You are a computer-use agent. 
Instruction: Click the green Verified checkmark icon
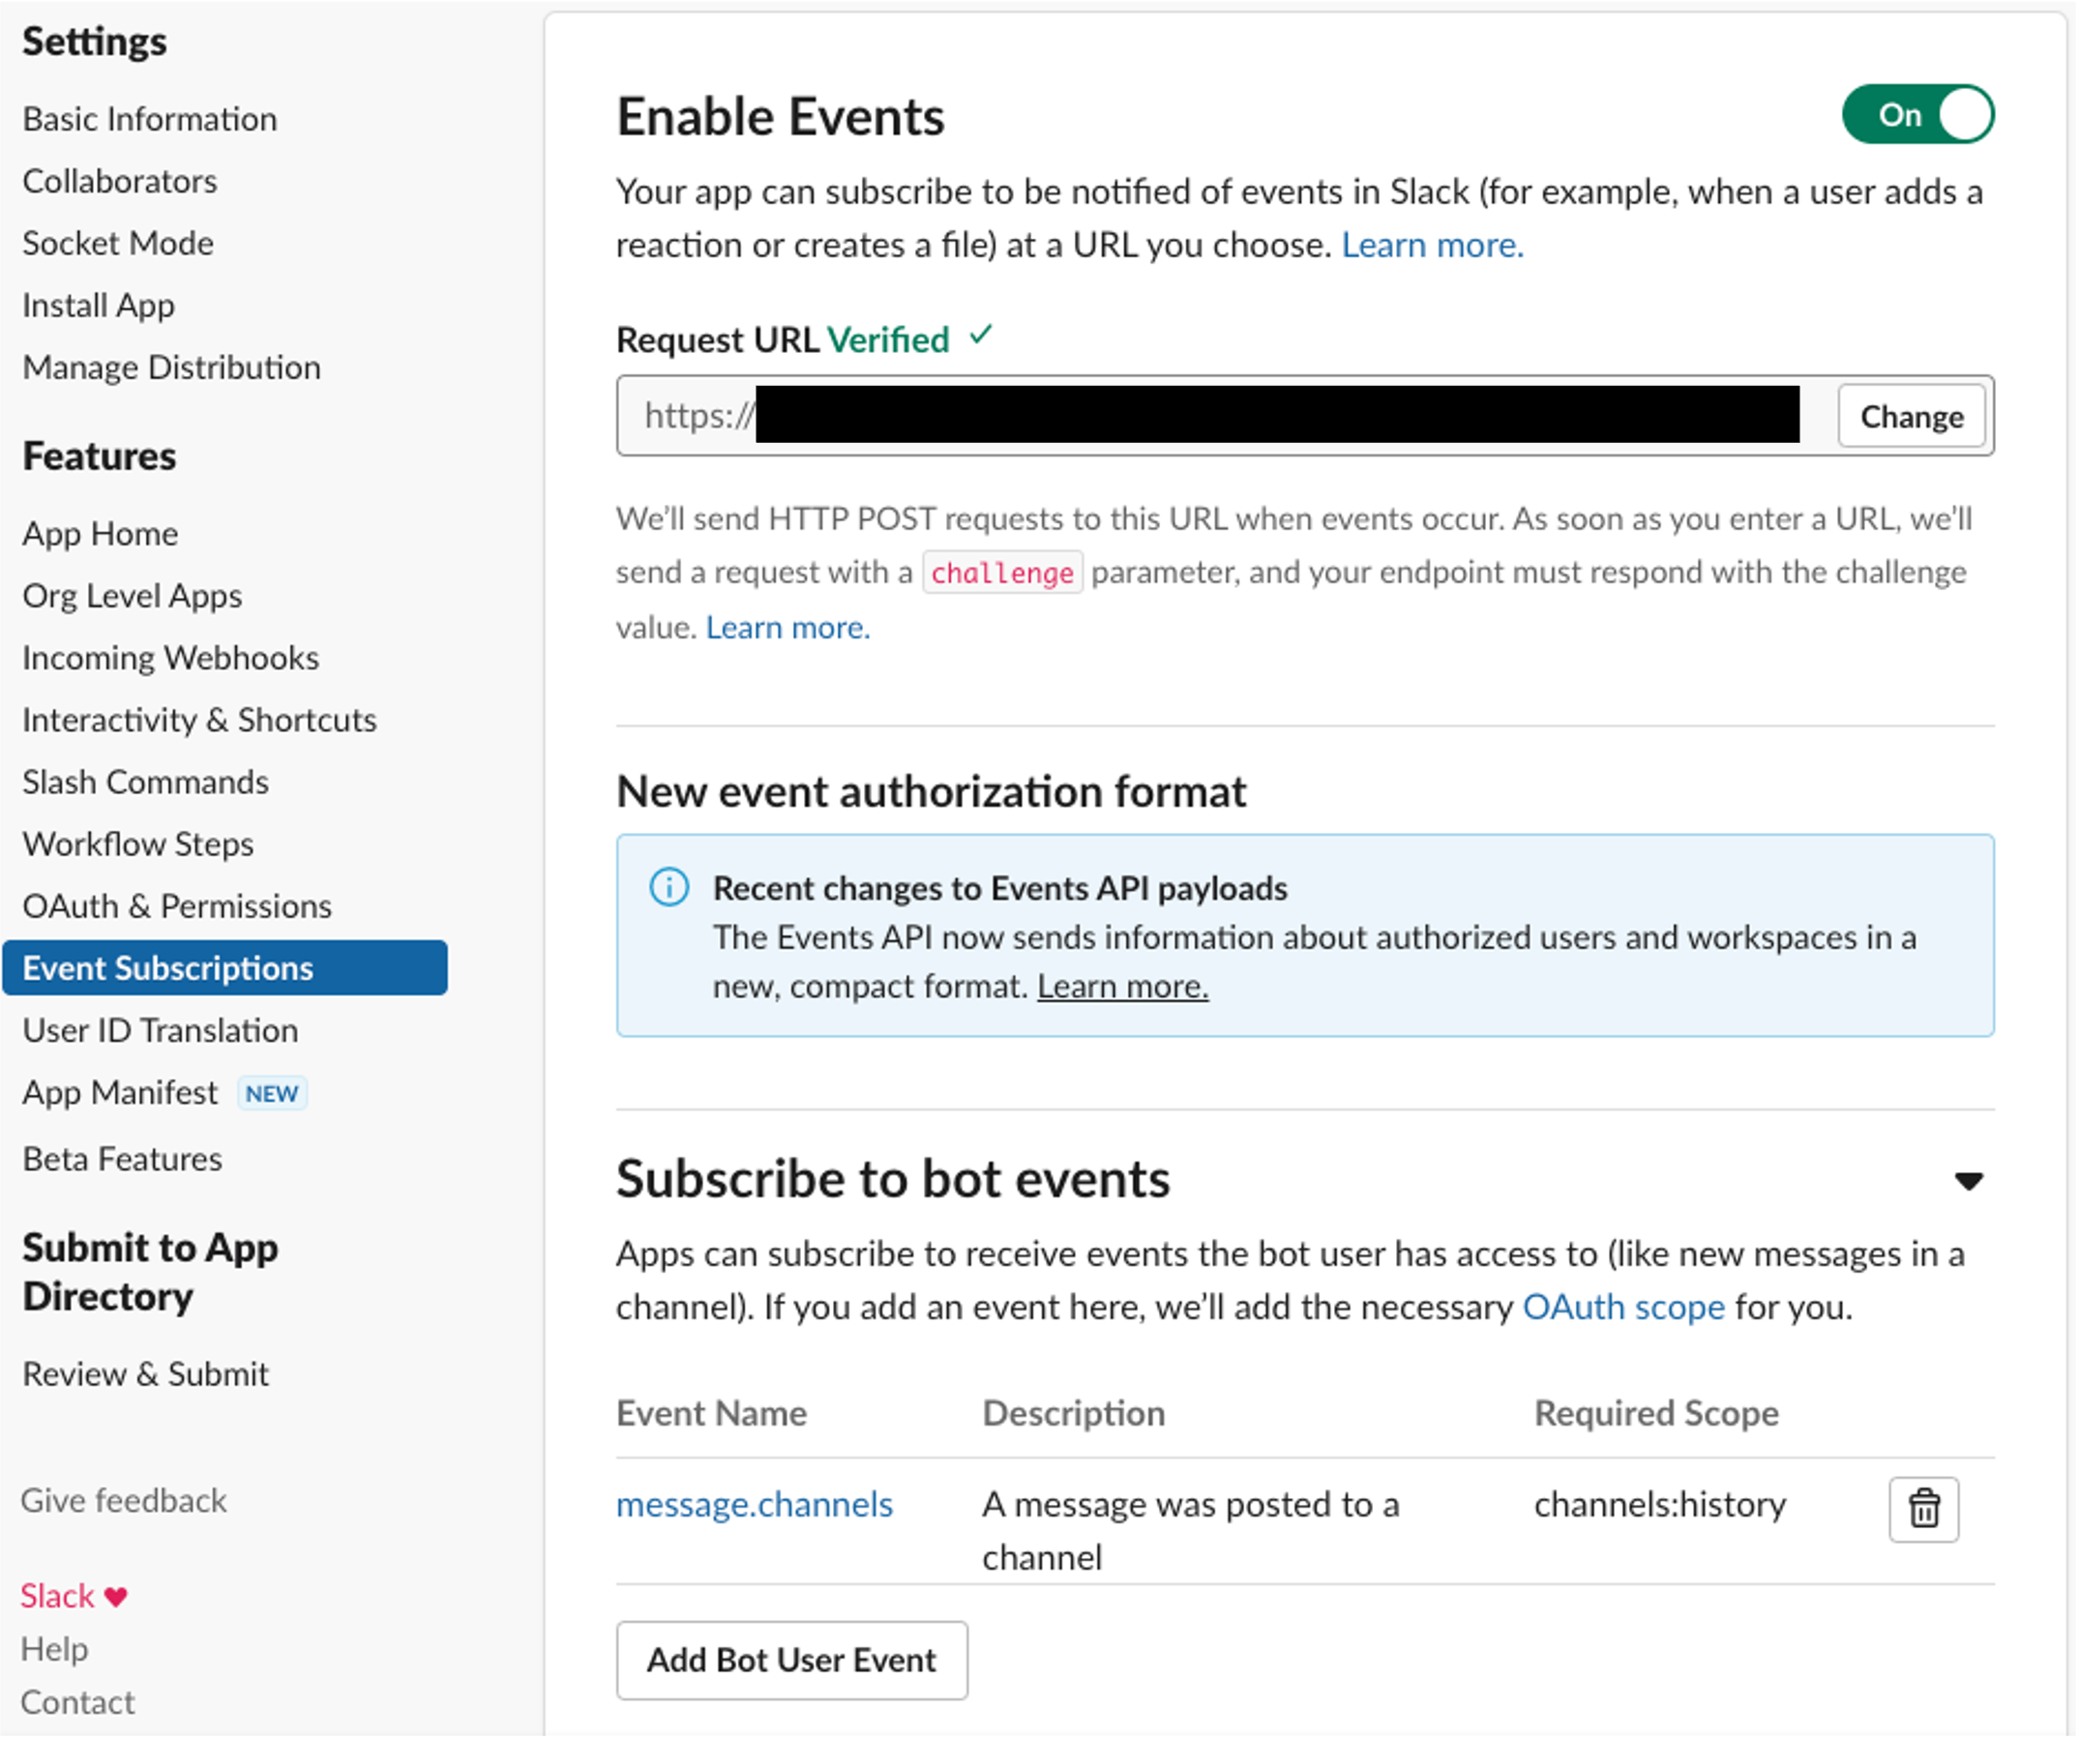(980, 337)
